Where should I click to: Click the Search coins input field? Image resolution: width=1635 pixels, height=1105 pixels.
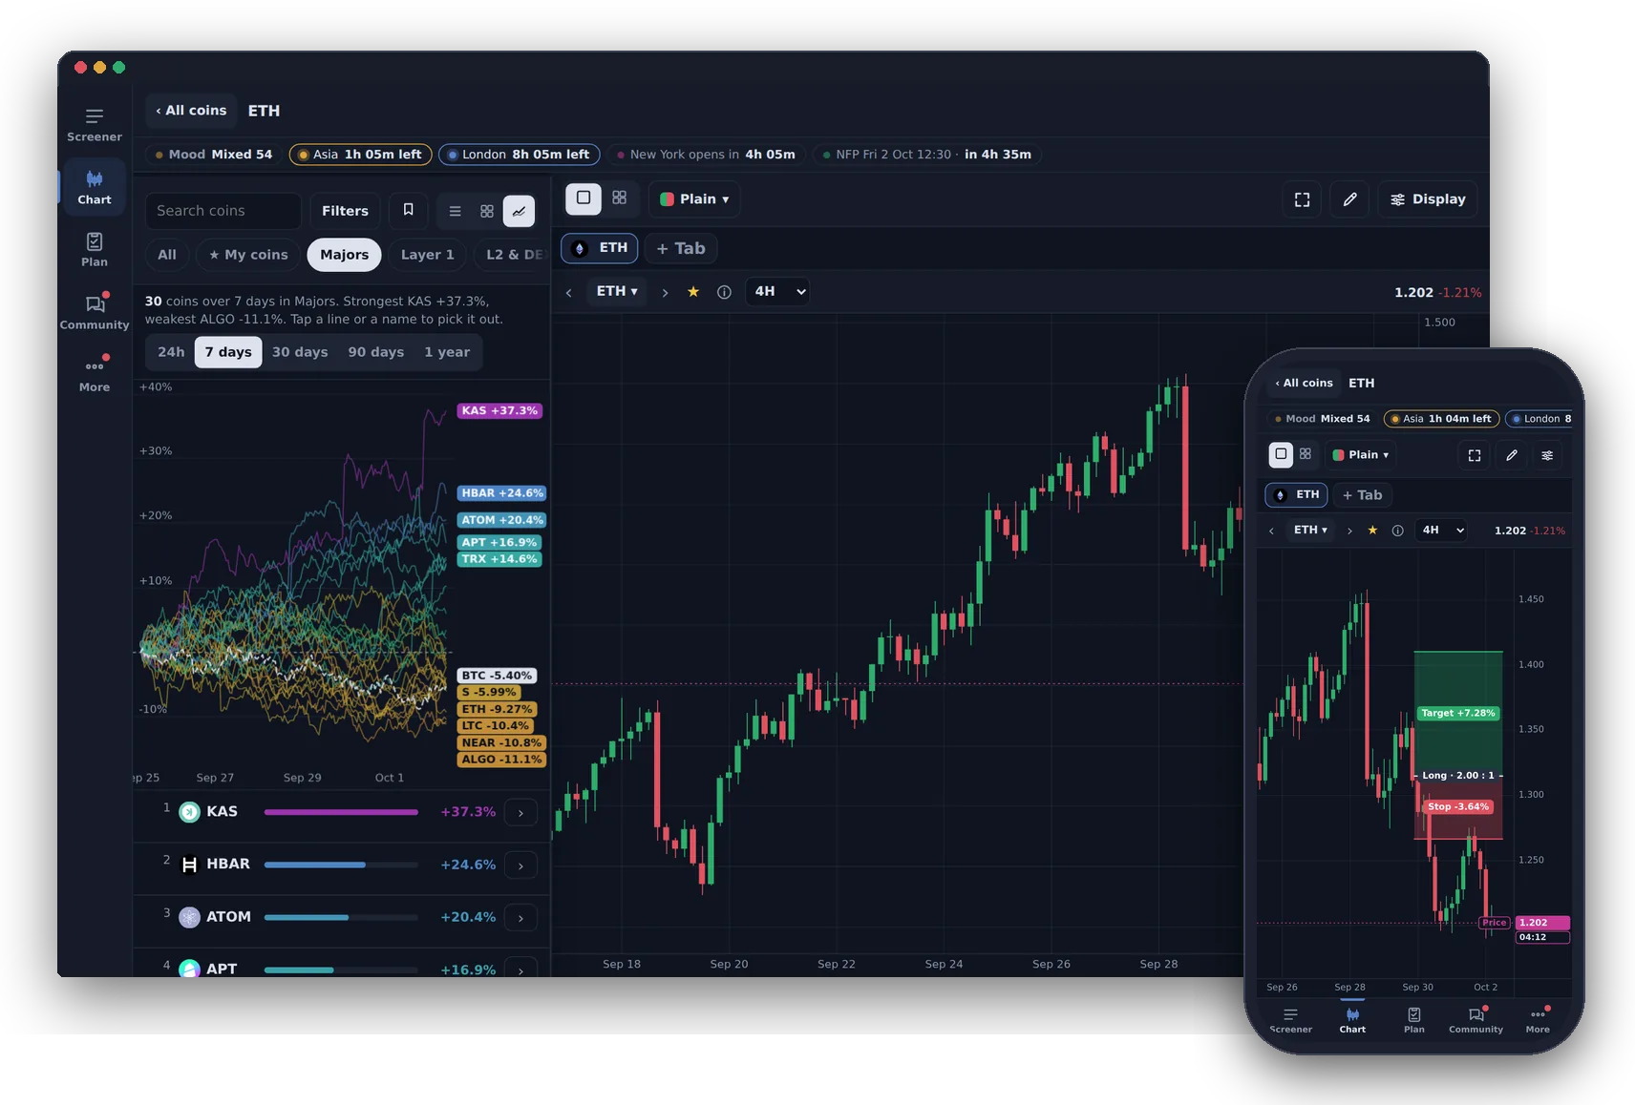click(223, 211)
